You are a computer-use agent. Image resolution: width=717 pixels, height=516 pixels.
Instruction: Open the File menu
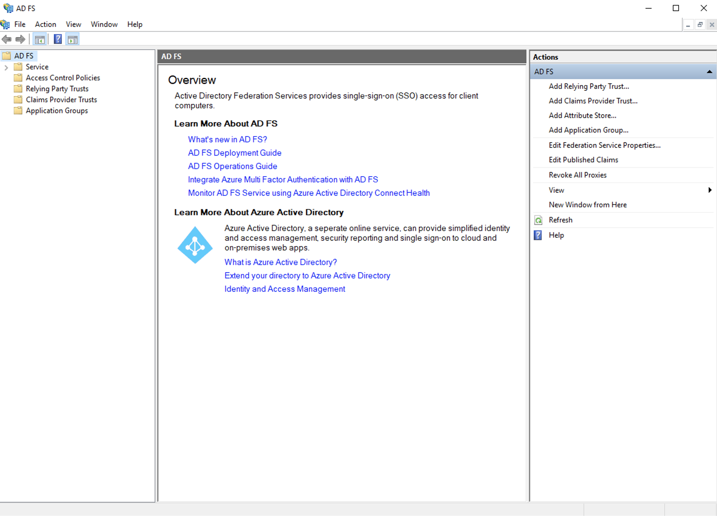(x=20, y=24)
